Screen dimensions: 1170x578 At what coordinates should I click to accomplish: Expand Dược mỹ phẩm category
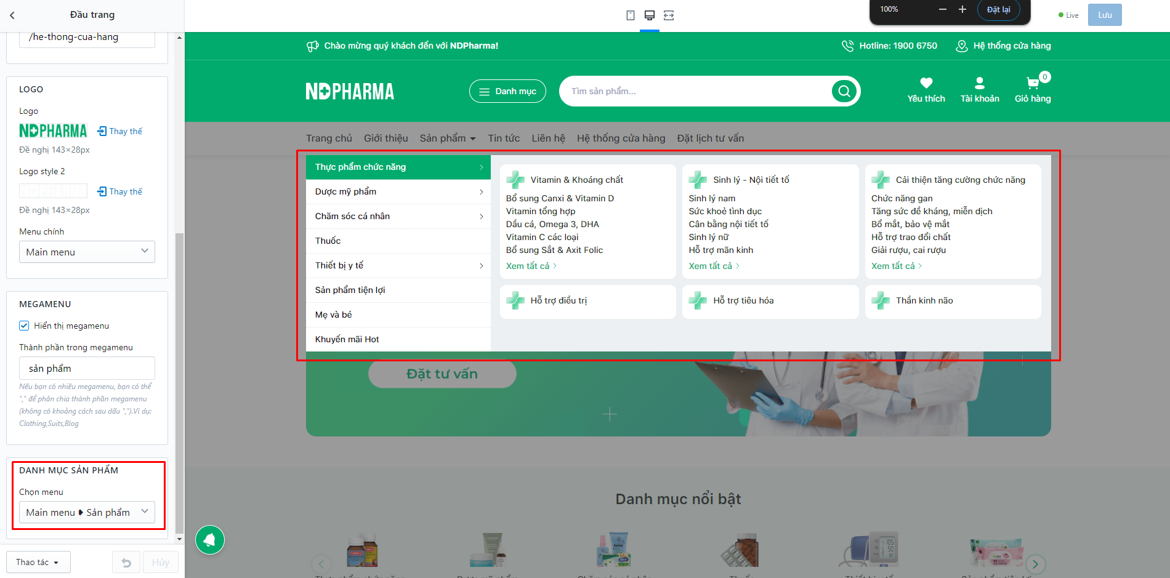398,192
